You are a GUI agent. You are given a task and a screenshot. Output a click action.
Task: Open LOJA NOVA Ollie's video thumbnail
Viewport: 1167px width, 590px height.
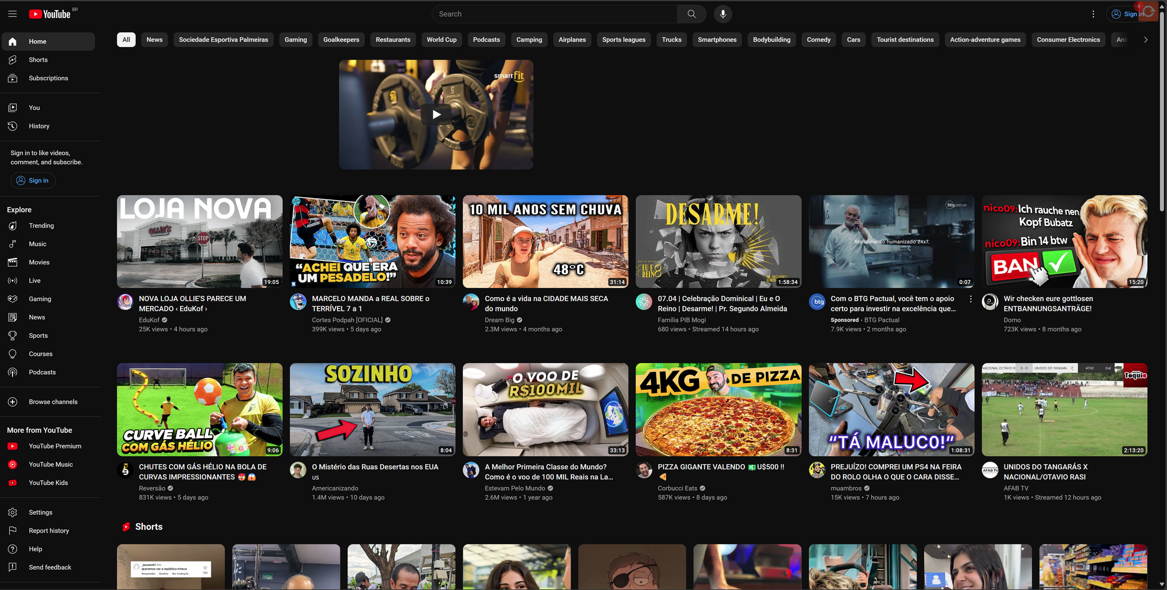[200, 241]
